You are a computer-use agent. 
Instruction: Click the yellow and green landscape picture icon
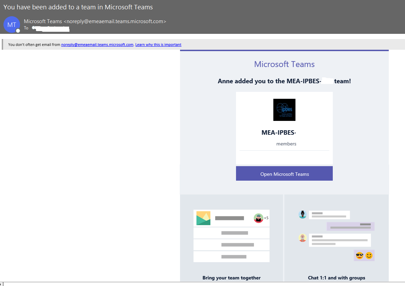point(203,218)
